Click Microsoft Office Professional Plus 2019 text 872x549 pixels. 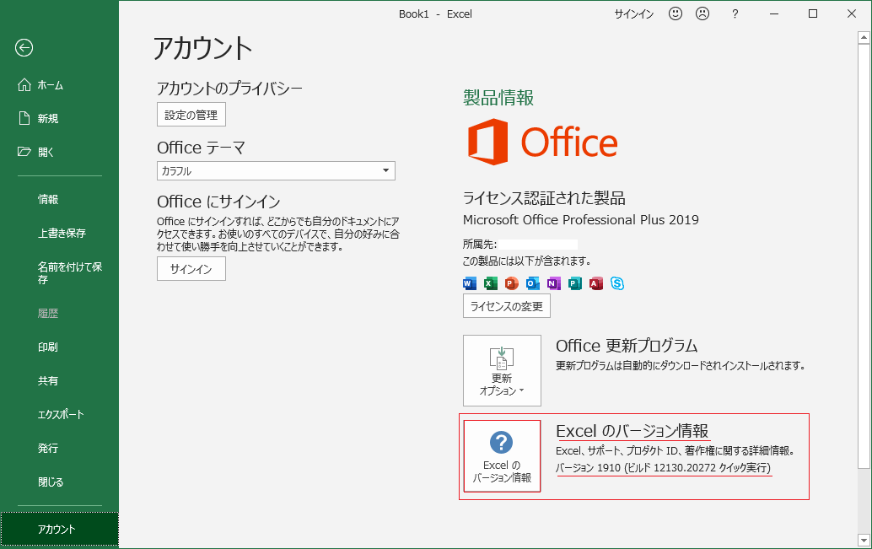[580, 220]
